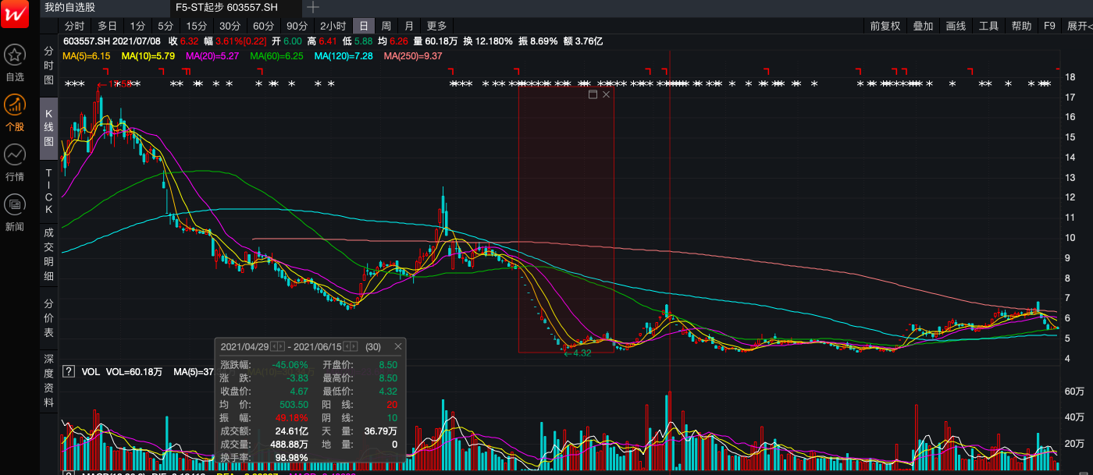The width and height of the screenshot is (1093, 475).
Task: Expand side panel with 展开<
Action: 1078,26
